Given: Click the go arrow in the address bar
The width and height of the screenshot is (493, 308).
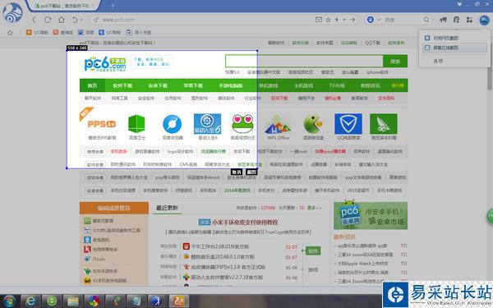Looking at the screenshot, I should point(352,20).
